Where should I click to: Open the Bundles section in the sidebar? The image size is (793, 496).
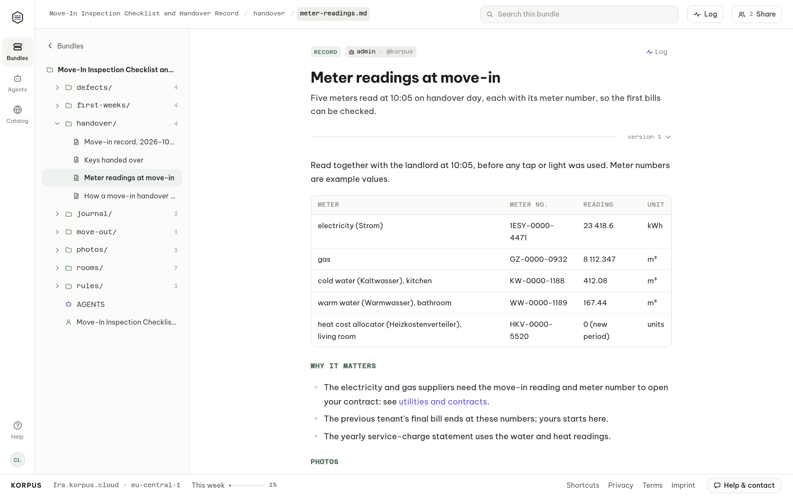tap(17, 52)
